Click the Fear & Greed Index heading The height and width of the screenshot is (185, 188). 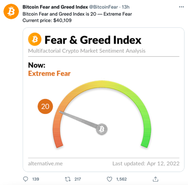pyautogui.click(x=93, y=40)
